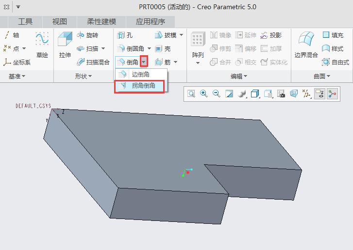Toggle perspective view icon
This screenshot has width=353, height=250.
point(294,94)
